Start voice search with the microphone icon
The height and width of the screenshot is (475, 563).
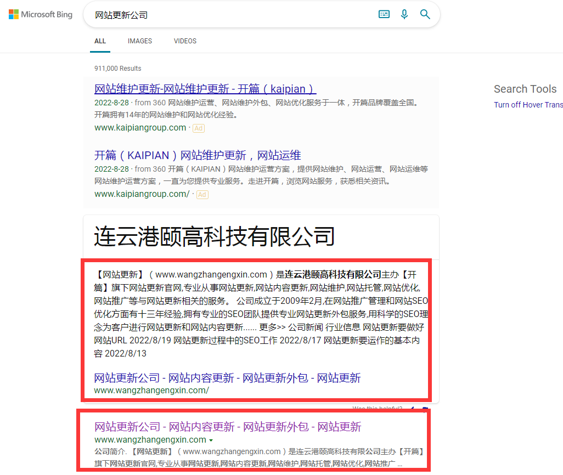[x=404, y=14]
